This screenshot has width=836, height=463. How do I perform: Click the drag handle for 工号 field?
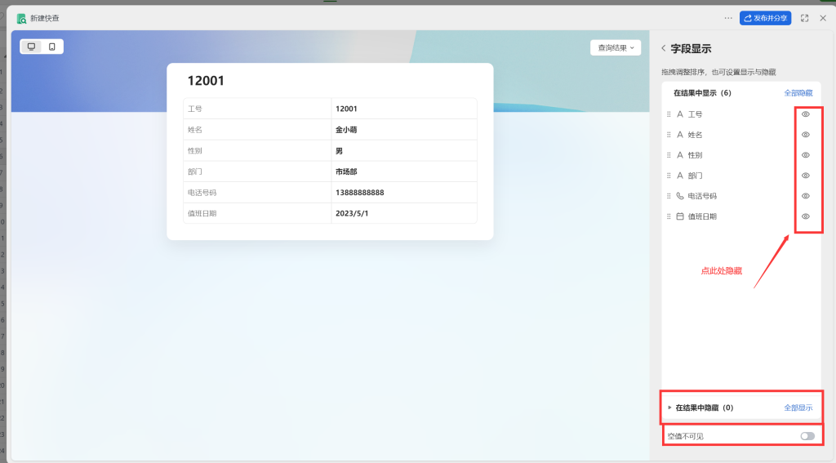(x=669, y=114)
